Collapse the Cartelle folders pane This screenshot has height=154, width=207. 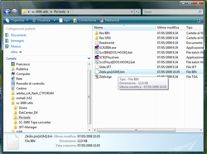(89, 58)
